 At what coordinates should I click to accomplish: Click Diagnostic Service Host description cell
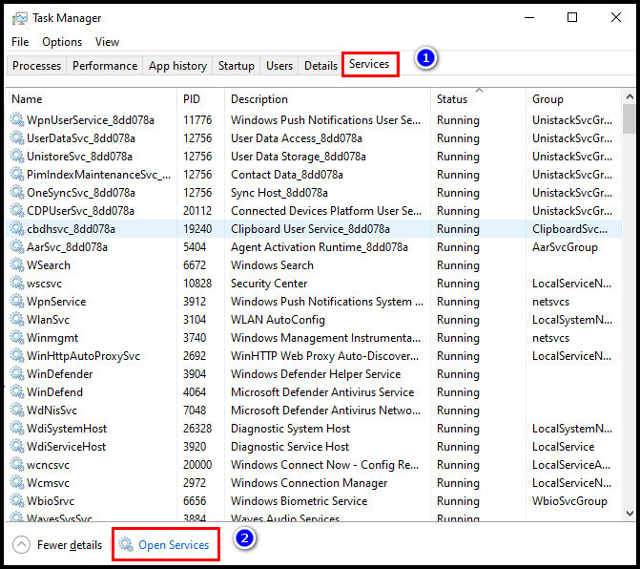click(x=290, y=447)
